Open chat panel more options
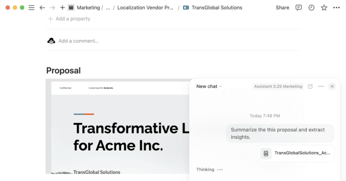Screen dimensions: 346x181 pos(321,86)
